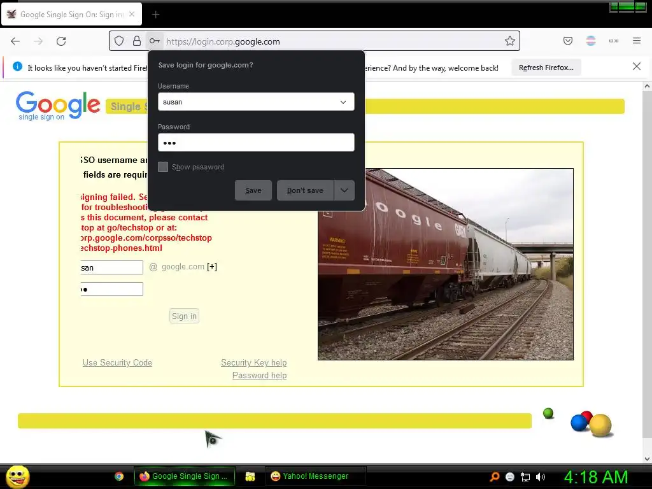Click the scrollbar up arrow
Screen dimensions: 652x489
coord(647,87)
